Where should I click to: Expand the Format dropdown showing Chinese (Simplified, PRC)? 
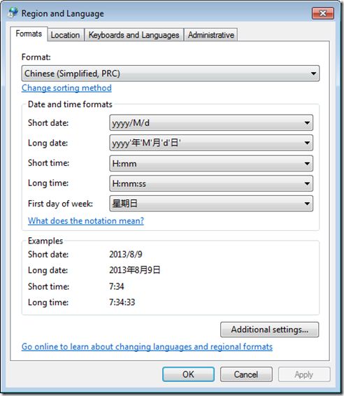(x=171, y=73)
